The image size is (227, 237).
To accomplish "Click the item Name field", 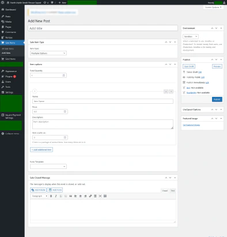I will point(103,101).
